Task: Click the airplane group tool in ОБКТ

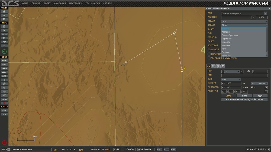Action: pos(4,61)
